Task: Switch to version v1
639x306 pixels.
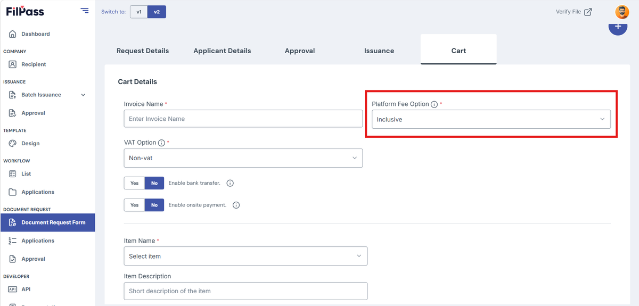Action: tap(139, 12)
